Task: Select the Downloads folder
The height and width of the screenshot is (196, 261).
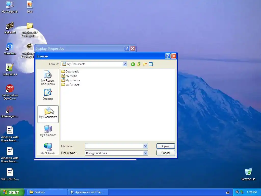Action: click(70, 71)
